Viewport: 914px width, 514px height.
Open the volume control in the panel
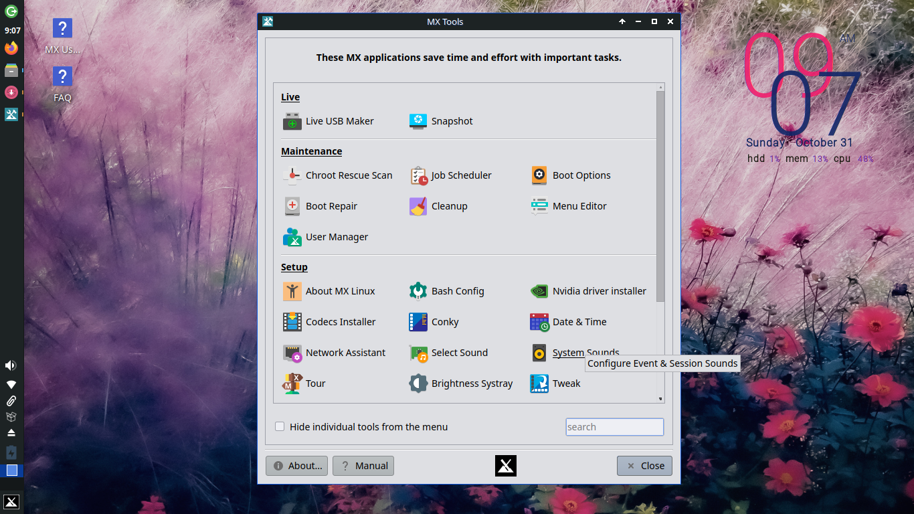coord(11,365)
